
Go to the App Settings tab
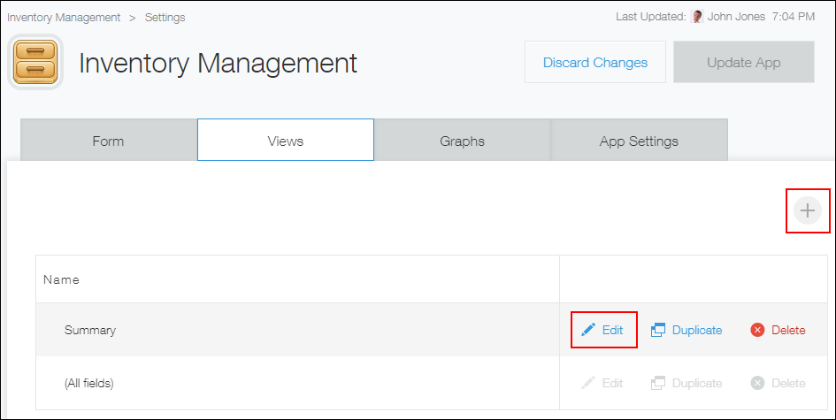639,141
